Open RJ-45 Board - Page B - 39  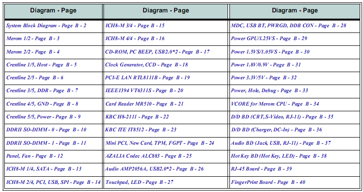click(261, 169)
